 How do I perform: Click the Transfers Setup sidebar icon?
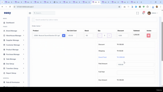click(x=4, y=68)
